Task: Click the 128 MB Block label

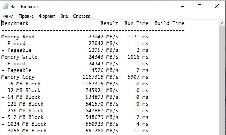Action: [25, 104]
